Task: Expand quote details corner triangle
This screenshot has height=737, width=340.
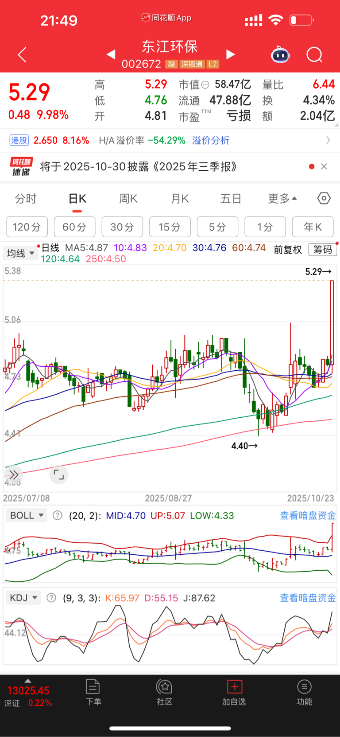Action: 336,125
